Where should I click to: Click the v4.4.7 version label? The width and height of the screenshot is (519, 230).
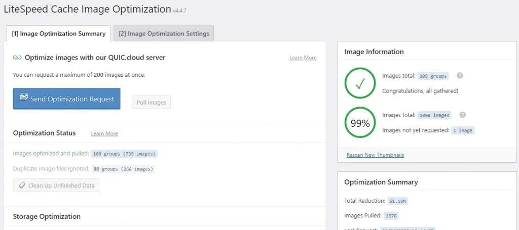coord(180,11)
